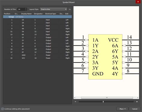The image size is (142, 112).
Task: Toggle Continue editing after placement checkbox
Action: click(3, 109)
